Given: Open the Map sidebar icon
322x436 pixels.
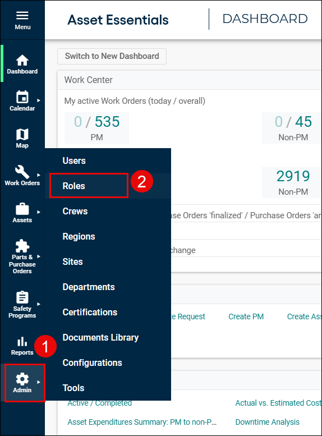Looking at the screenshot, I should 22,134.
